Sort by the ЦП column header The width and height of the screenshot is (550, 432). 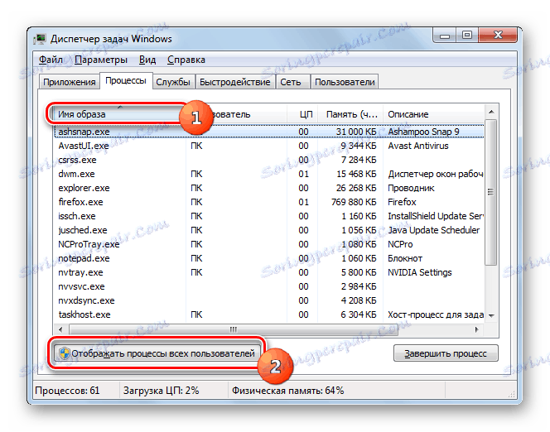tap(302, 114)
